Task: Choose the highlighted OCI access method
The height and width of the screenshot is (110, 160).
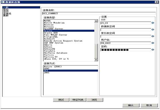Action: pyautogui.click(x=71, y=71)
